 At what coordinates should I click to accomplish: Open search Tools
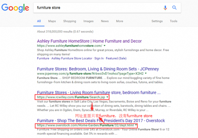[x=174, y=21]
